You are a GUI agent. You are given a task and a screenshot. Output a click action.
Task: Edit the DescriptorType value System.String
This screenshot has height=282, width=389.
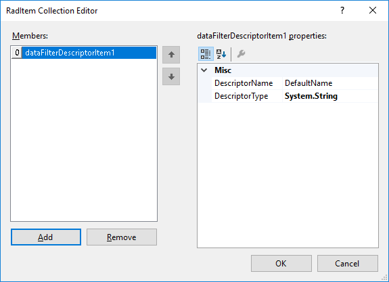[x=330, y=96]
